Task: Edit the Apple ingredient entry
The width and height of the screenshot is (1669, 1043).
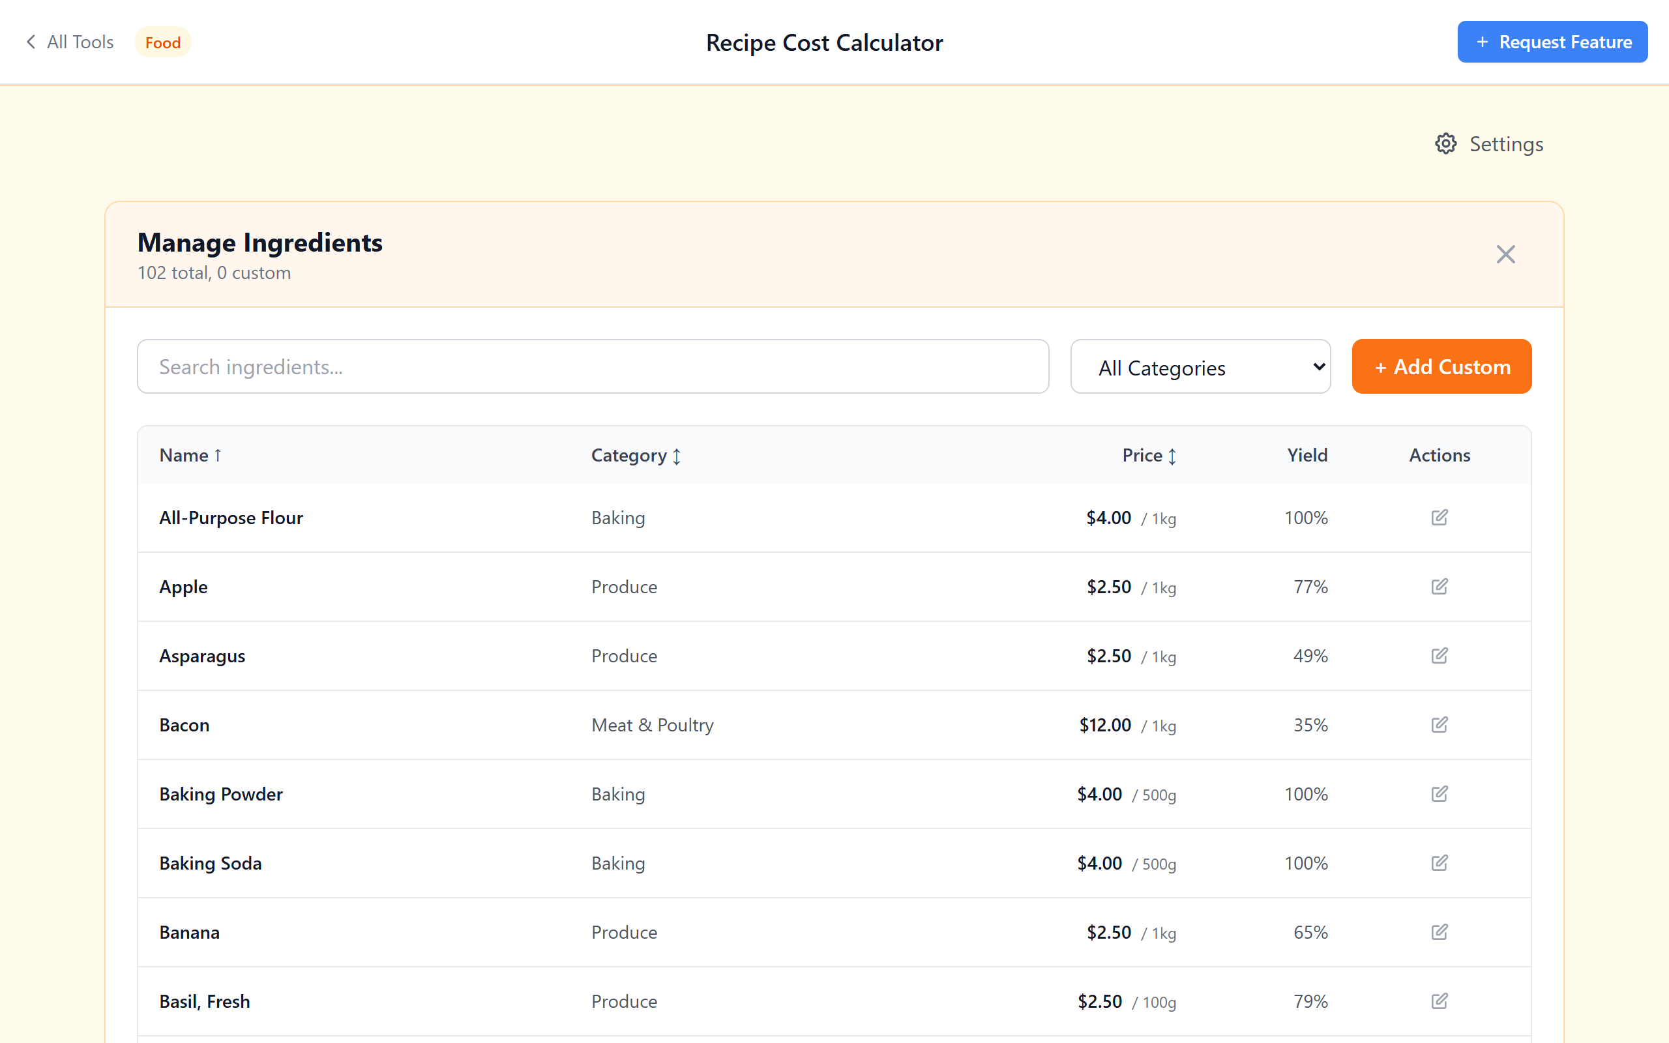Action: point(1440,587)
